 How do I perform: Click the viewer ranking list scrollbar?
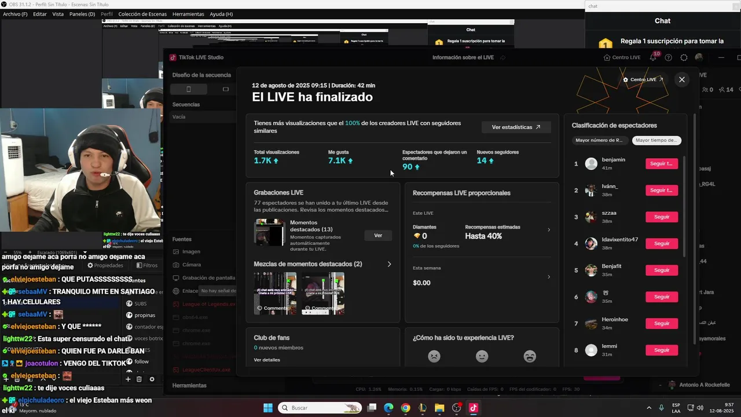point(684,206)
